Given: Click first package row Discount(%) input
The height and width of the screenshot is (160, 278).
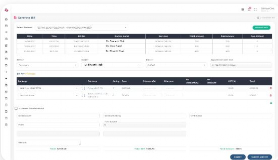Looking at the screenshot, I should coord(152,88).
